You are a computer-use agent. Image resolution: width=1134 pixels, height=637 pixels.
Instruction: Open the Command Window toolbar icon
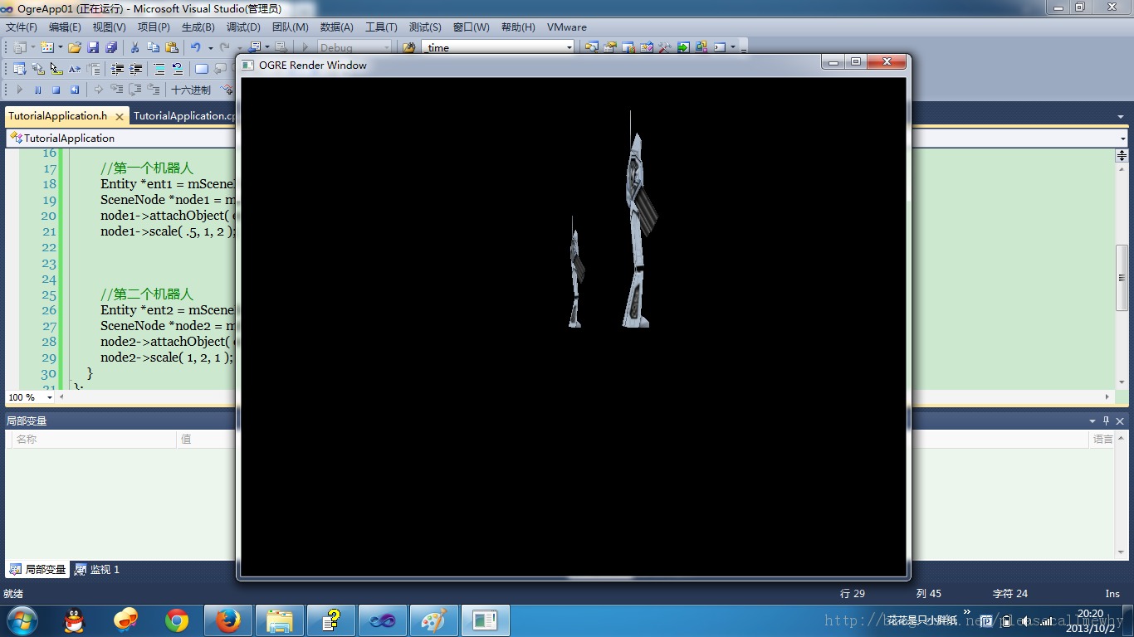[x=720, y=47]
